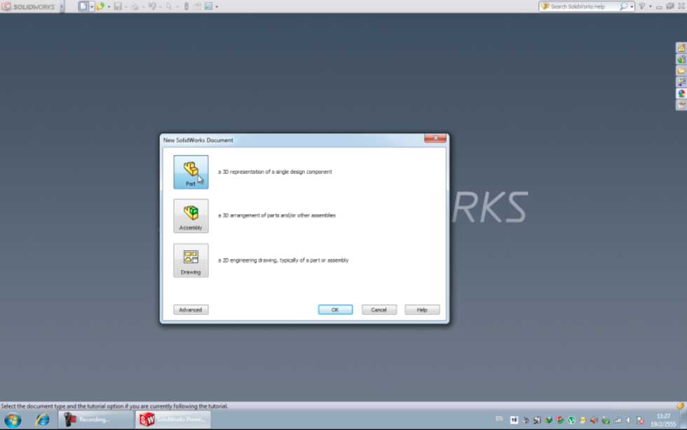Expand the Options dropdown arrow

pos(217,6)
